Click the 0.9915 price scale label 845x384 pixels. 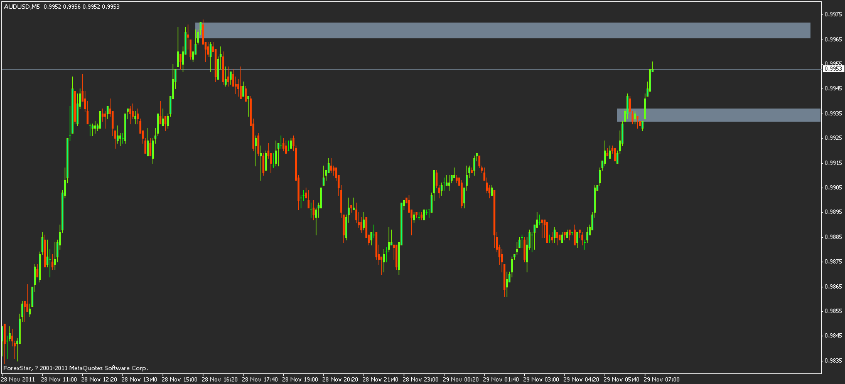[x=832, y=163]
